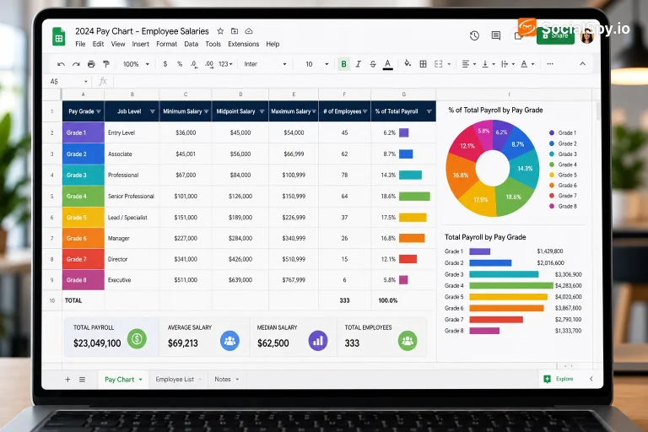Increase decimal places
Image resolution: width=648 pixels, height=432 pixels.
point(209,64)
